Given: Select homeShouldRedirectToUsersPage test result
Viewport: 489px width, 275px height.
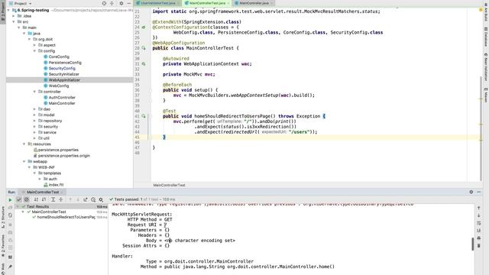Looking at the screenshot, I should [x=66, y=217].
